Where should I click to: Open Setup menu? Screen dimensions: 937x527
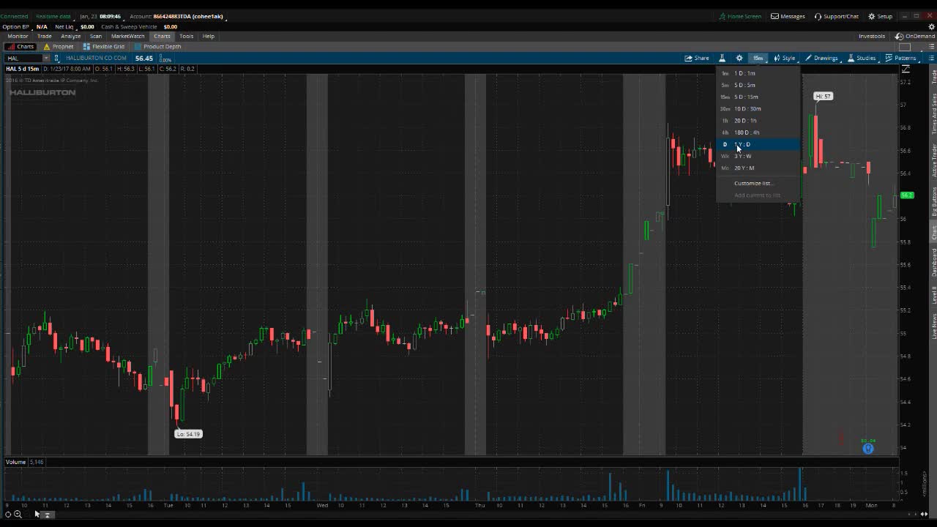click(881, 16)
